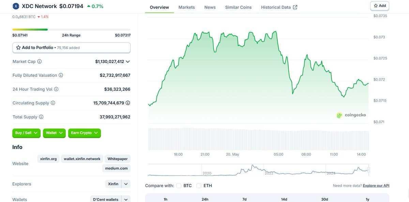Click the info icon beside the value 15,709,744,679
The width and height of the screenshot is (409, 202).
[128, 103]
